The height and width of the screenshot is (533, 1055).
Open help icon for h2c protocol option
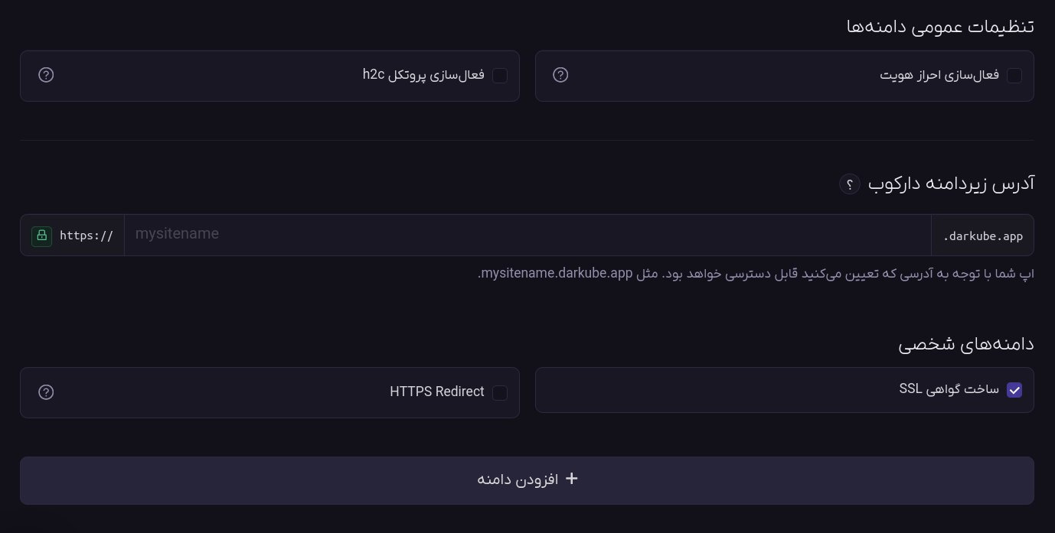(x=46, y=75)
